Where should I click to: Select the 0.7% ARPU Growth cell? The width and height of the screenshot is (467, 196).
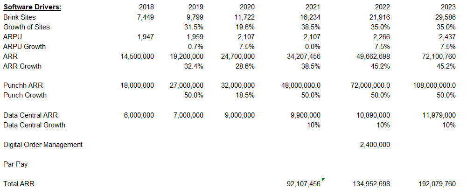(x=195, y=47)
